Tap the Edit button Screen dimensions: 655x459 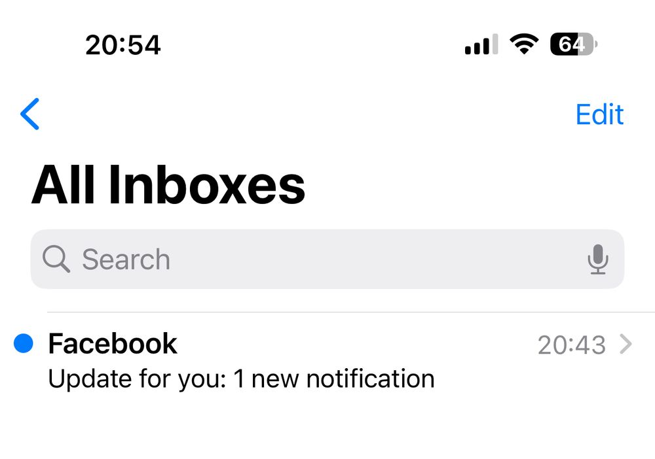(599, 114)
